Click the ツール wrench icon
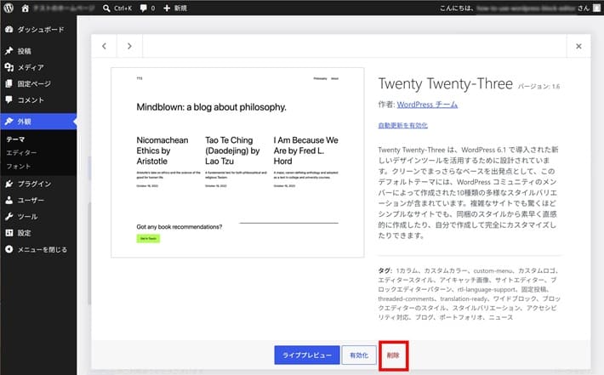Viewport: 604px width, 375px height. [9, 216]
